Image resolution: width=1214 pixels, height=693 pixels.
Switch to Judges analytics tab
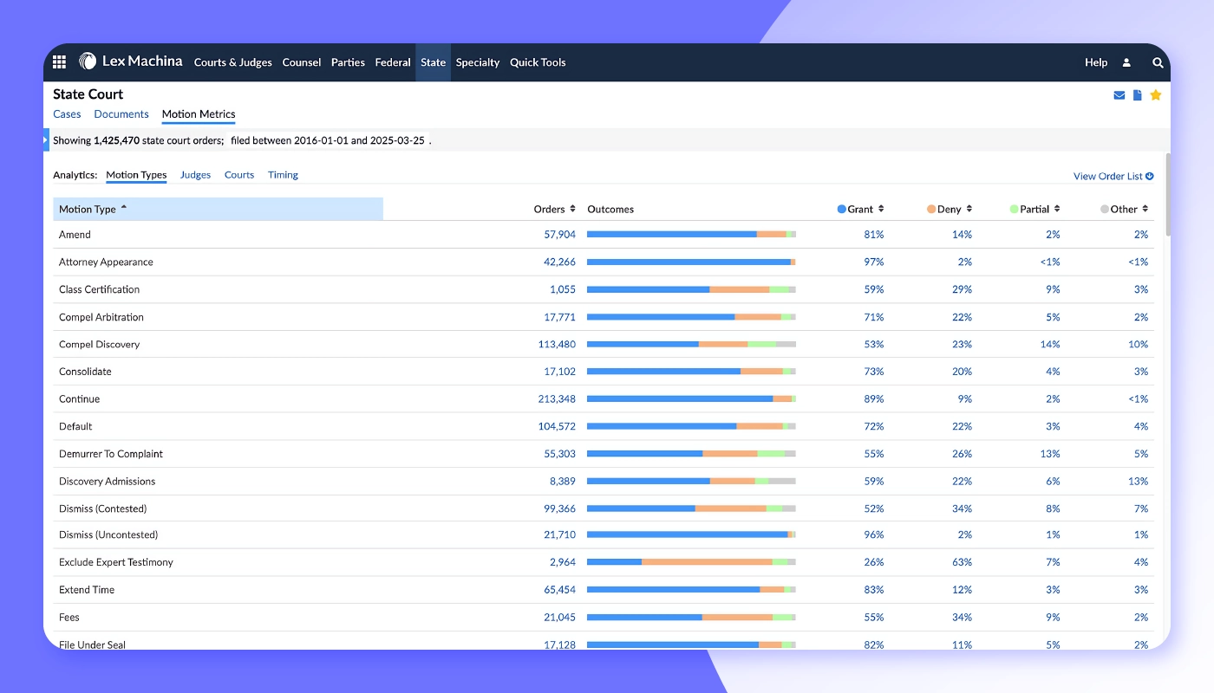coord(195,175)
